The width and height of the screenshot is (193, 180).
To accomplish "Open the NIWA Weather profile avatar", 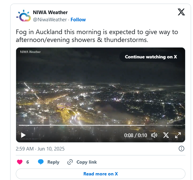I will pyautogui.click(x=23, y=16).
